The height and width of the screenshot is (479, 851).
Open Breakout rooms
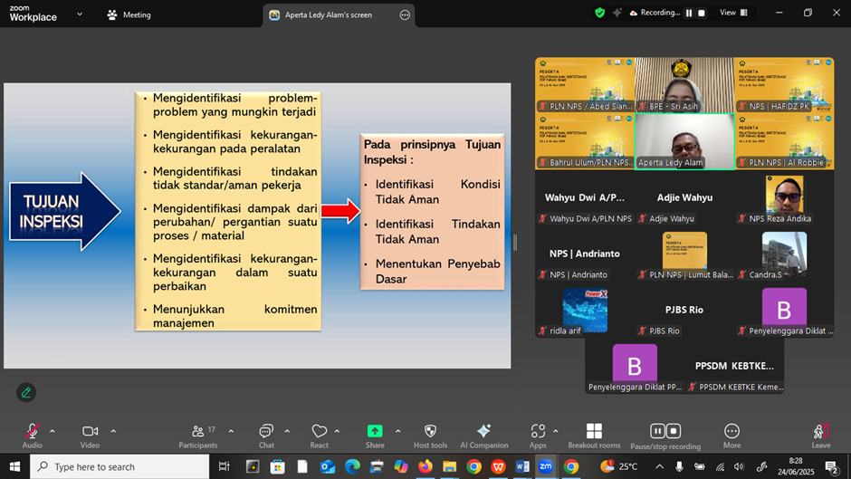[x=594, y=433]
